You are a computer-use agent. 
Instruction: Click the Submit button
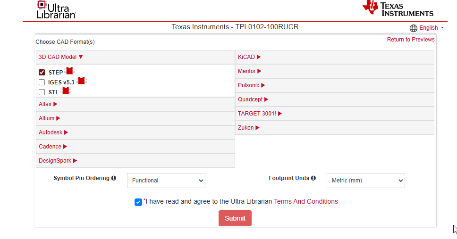(235, 218)
